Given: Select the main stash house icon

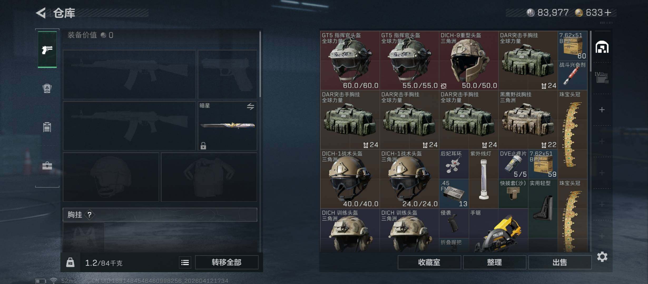Looking at the screenshot, I should point(602,47).
